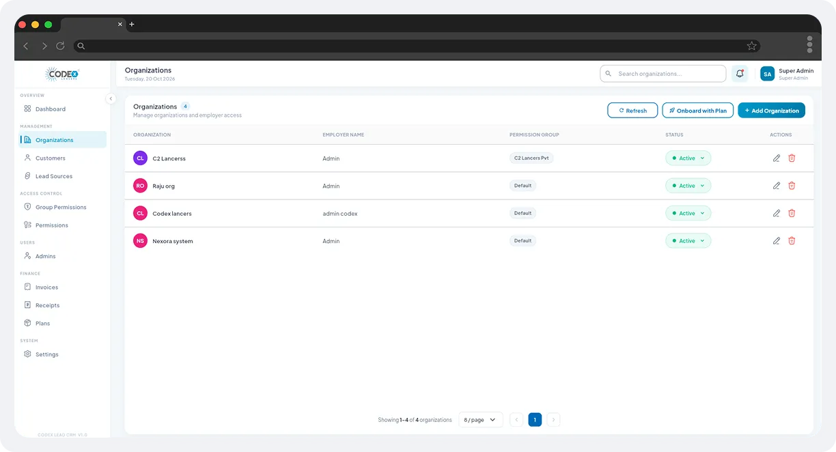Reload the page in the browser
Screen dimensions: 836x452
pos(60,46)
